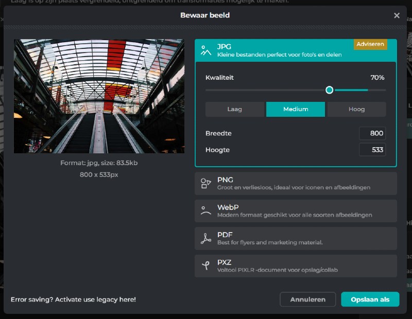Select Hoog quality preset
The image size is (412, 319).
click(356, 109)
